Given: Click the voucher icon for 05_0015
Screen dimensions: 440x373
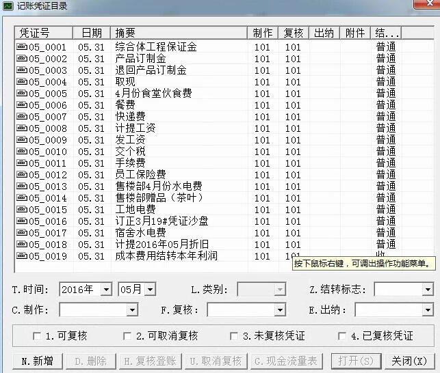Looking at the screenshot, I should pyautogui.click(x=22, y=210).
